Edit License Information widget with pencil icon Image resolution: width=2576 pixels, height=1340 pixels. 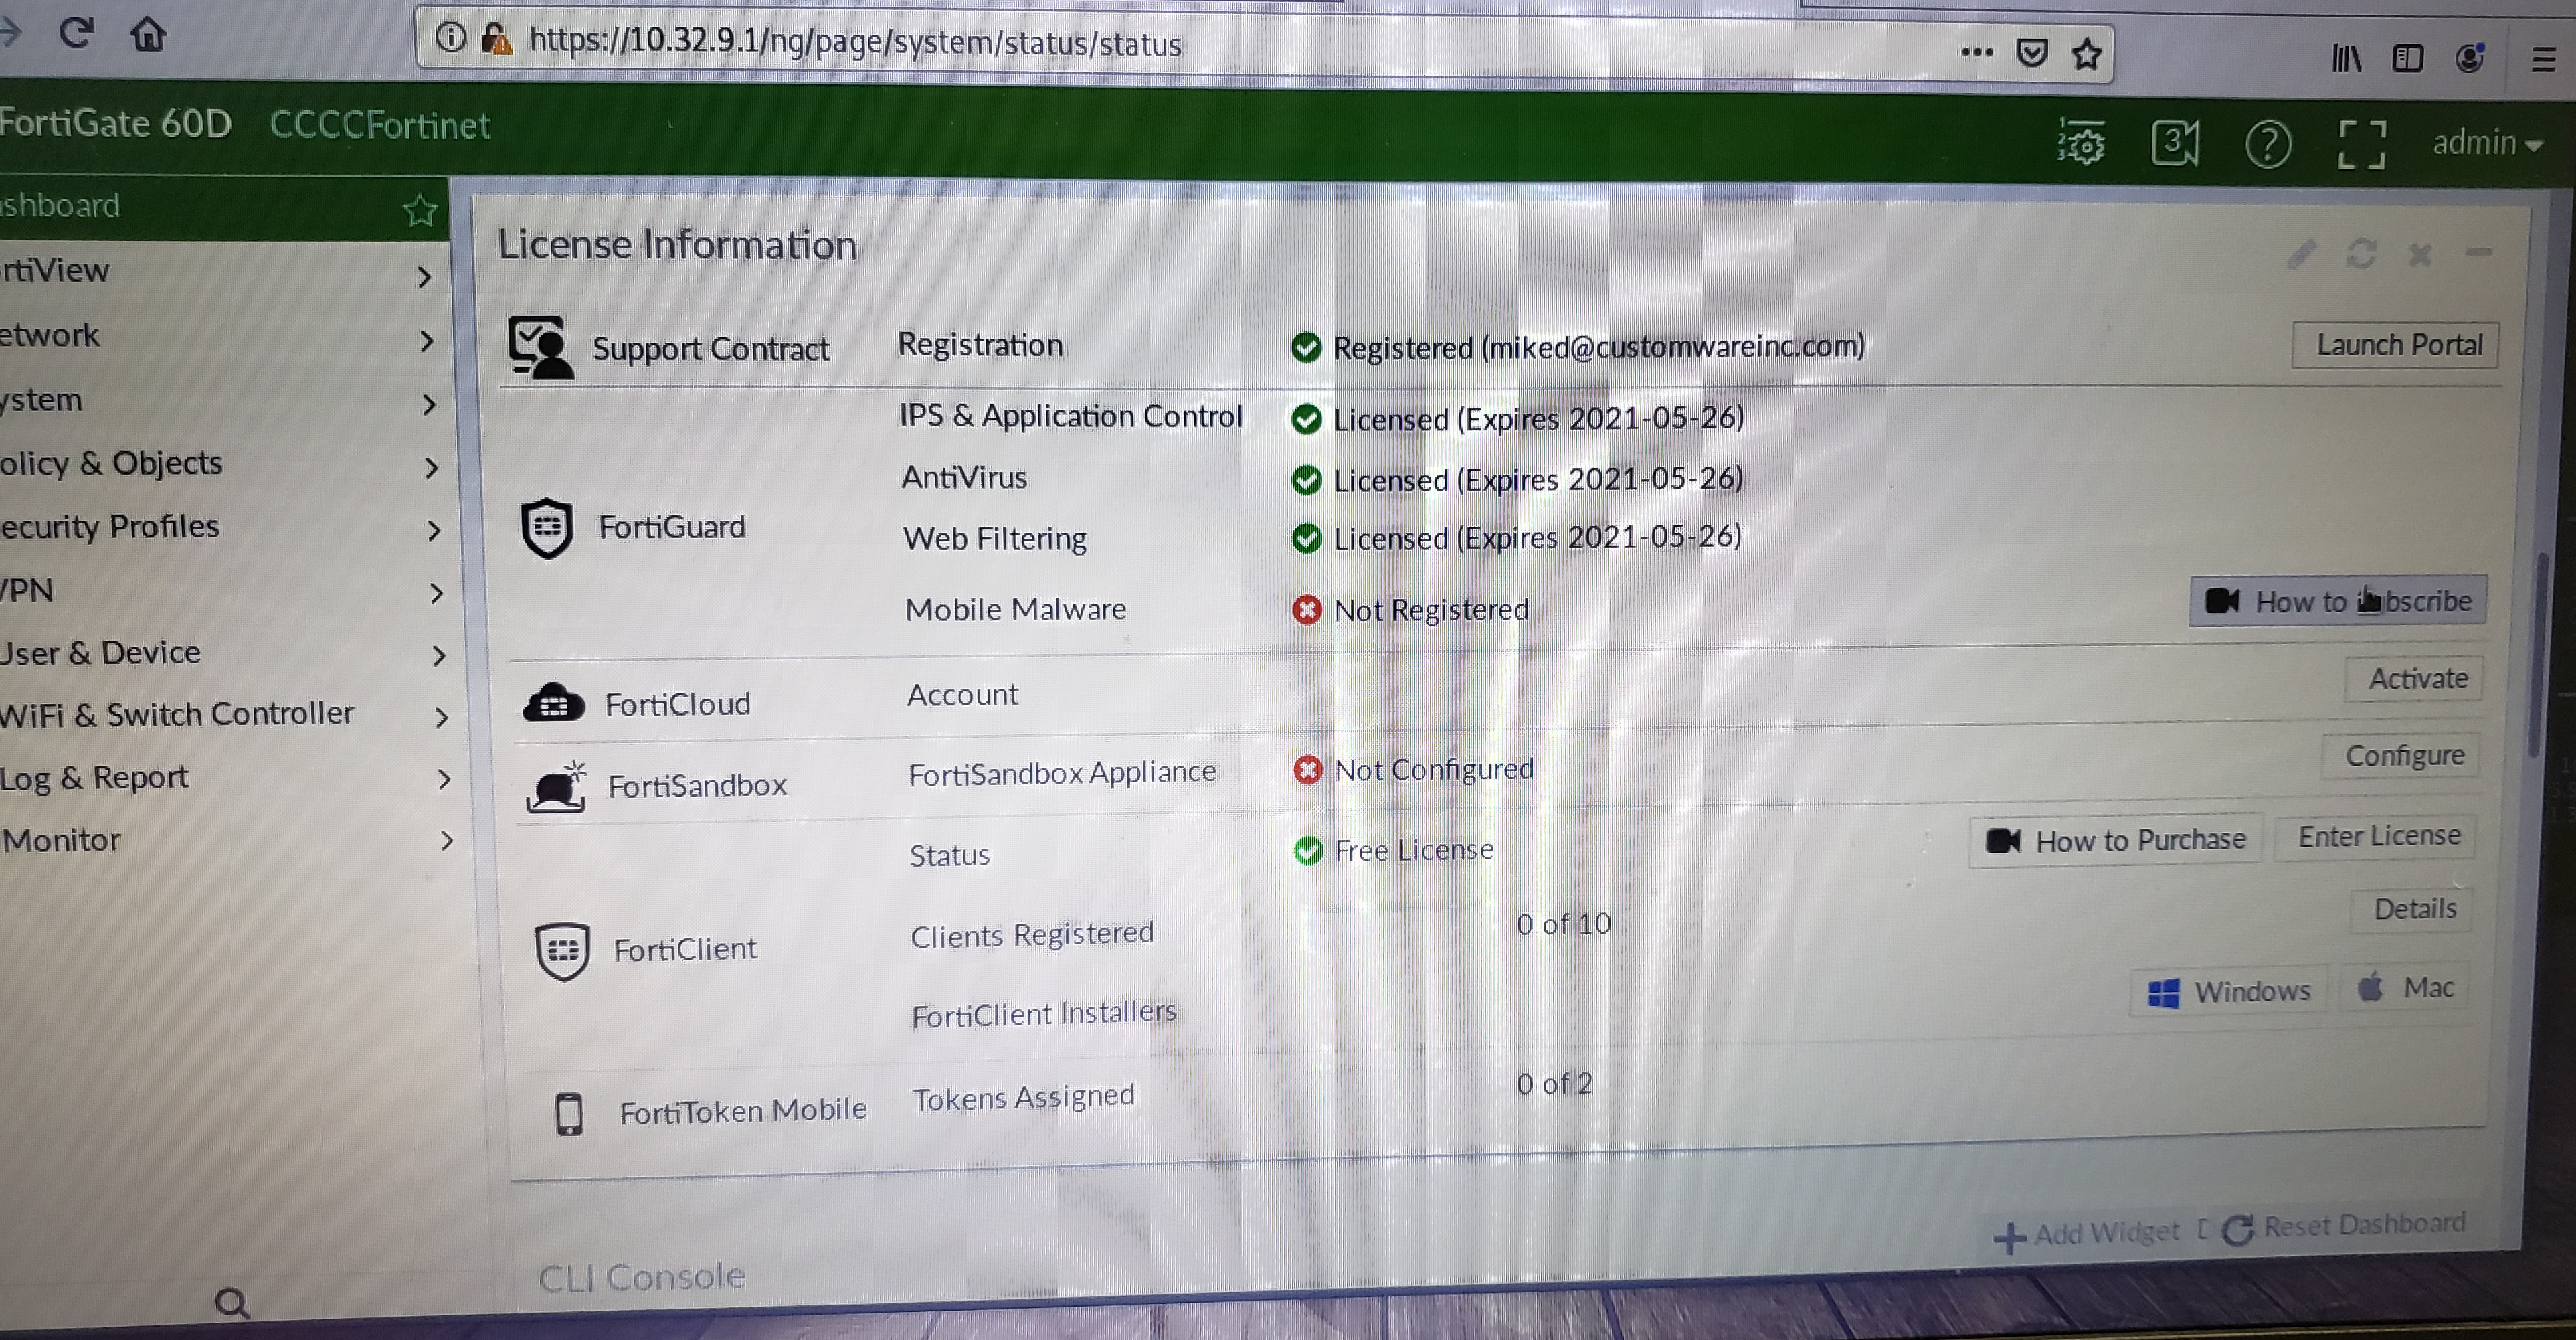pos(2301,254)
